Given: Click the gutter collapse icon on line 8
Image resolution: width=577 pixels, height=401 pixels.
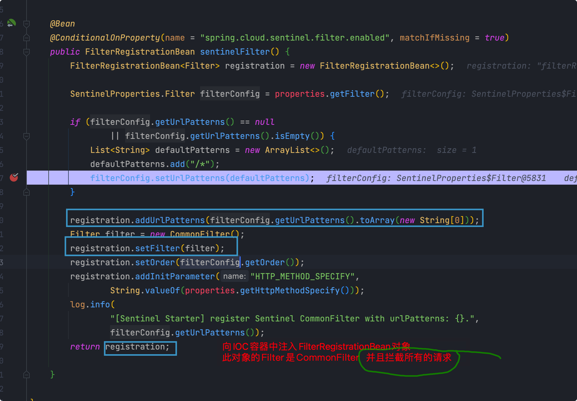Looking at the screenshot, I should [26, 52].
